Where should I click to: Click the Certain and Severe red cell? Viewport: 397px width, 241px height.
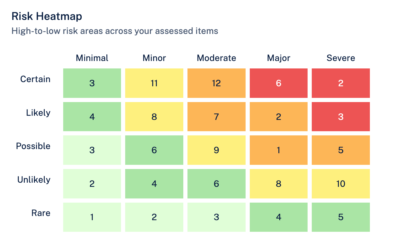(x=341, y=83)
